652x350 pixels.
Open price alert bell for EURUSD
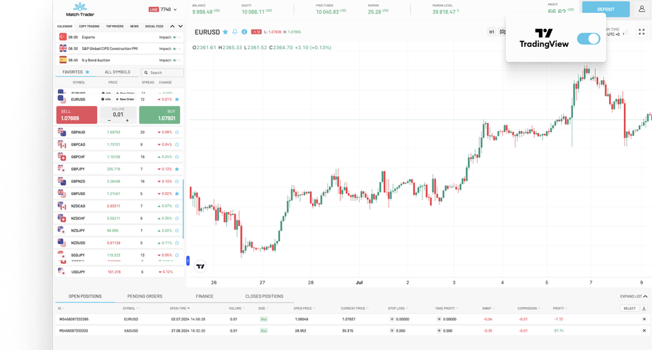(x=235, y=32)
